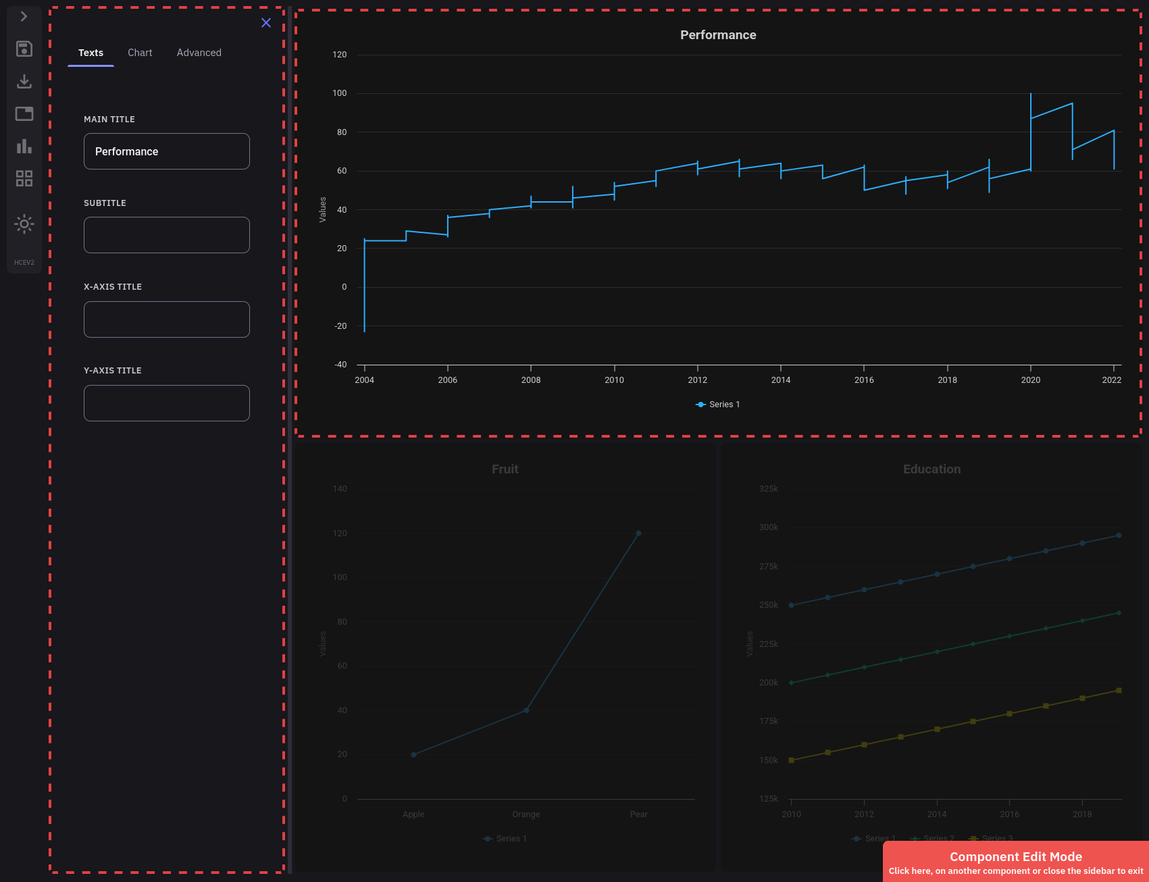Open the grid layout icon in the sidebar

(24, 178)
